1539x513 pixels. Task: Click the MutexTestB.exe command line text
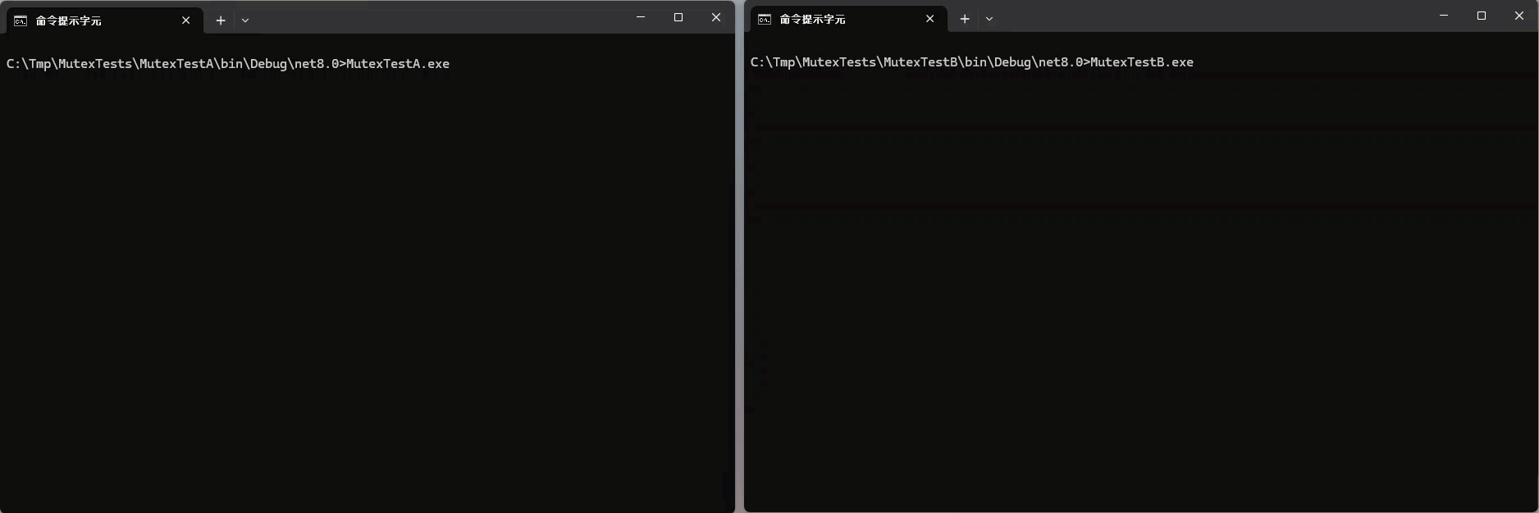pyautogui.click(x=972, y=62)
